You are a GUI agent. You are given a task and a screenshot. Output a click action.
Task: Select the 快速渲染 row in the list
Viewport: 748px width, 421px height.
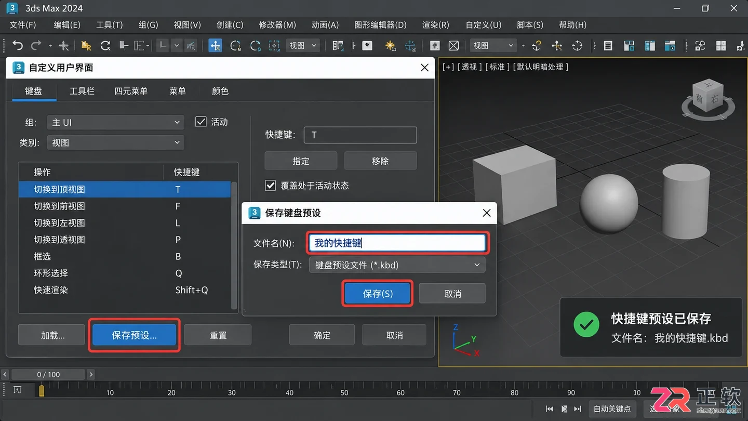coord(125,290)
